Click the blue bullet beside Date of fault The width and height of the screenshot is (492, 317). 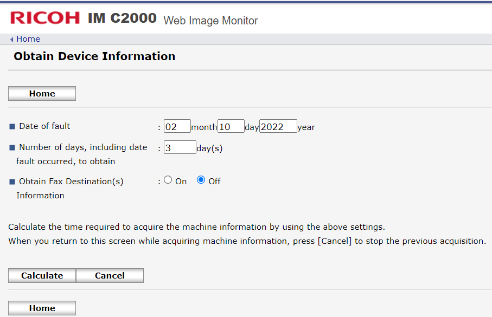(12, 127)
